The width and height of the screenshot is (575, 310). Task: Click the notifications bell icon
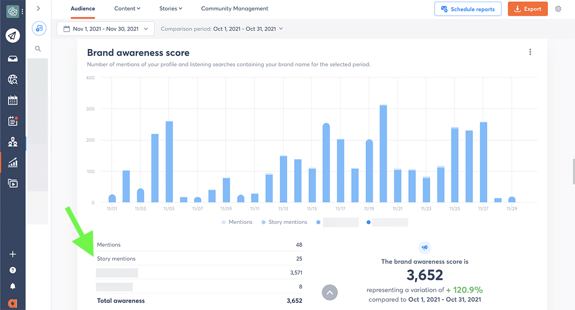[x=13, y=286]
